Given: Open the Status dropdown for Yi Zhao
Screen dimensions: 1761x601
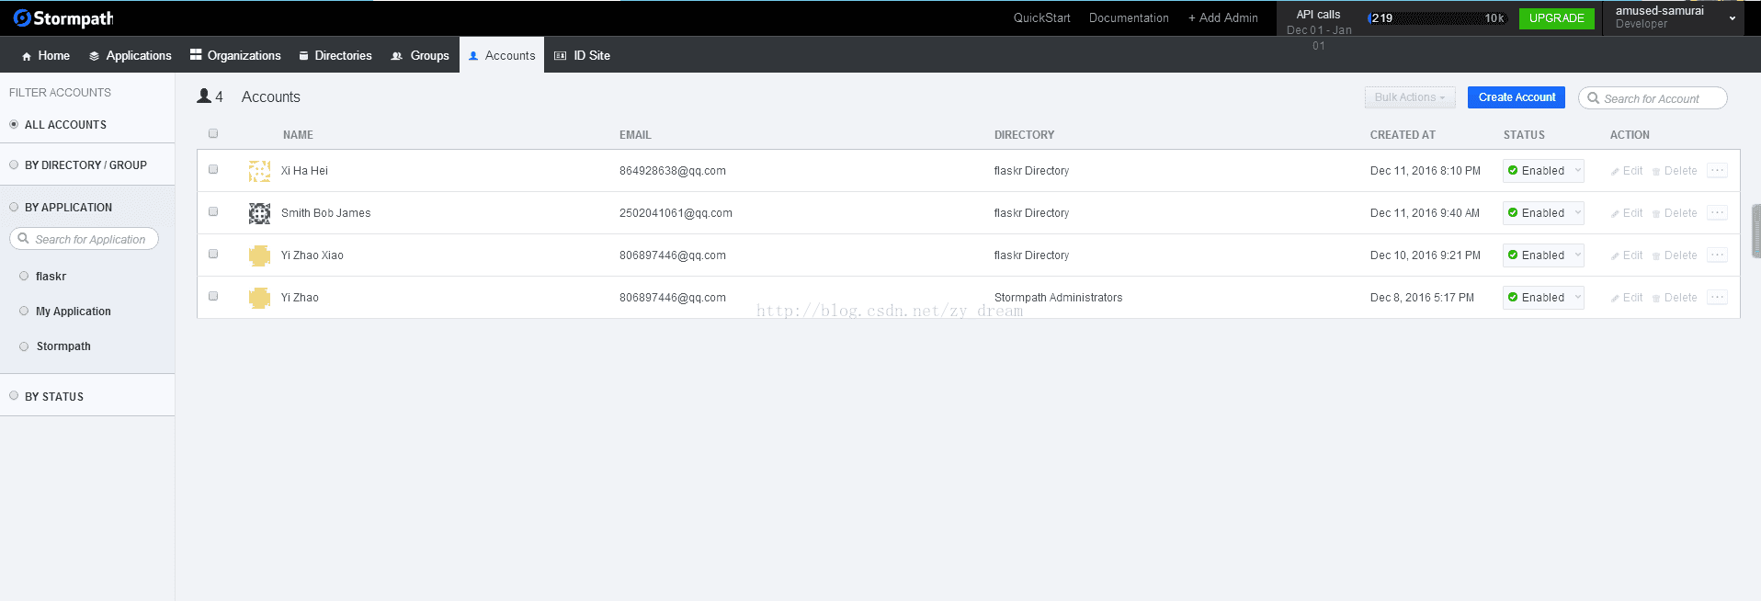Looking at the screenshot, I should 1543,298.
